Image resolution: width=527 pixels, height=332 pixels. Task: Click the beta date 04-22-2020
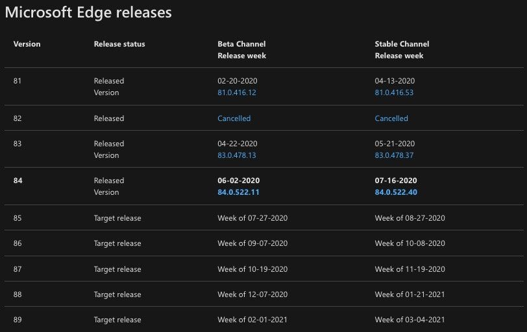238,144
